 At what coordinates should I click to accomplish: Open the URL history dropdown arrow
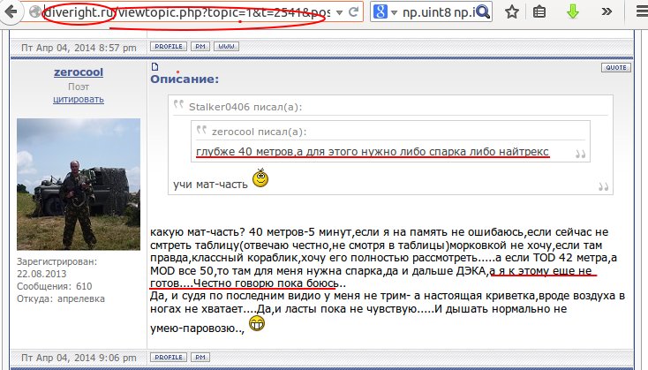pos(339,13)
